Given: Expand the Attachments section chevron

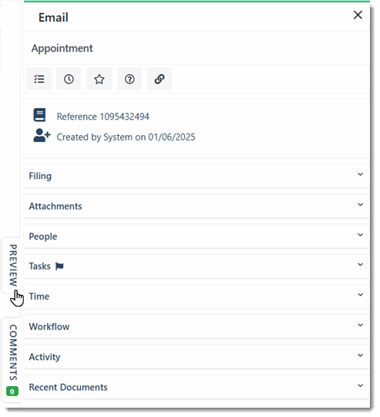Looking at the screenshot, I should 360,205.
